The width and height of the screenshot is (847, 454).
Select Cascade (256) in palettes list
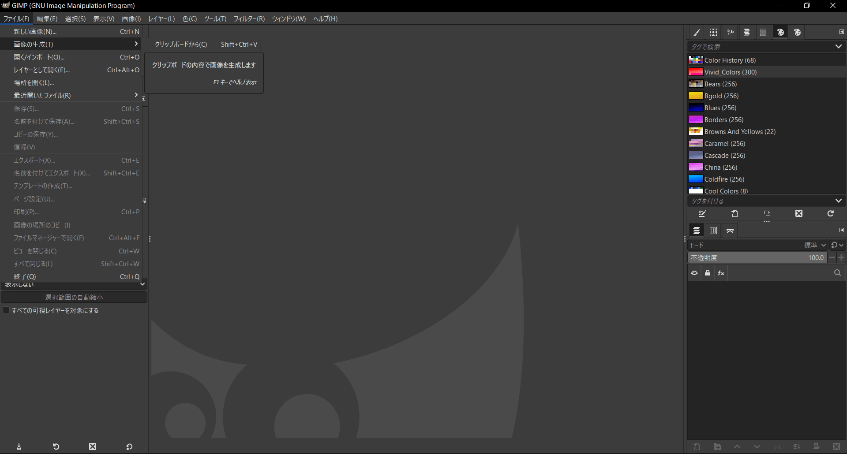click(766, 155)
